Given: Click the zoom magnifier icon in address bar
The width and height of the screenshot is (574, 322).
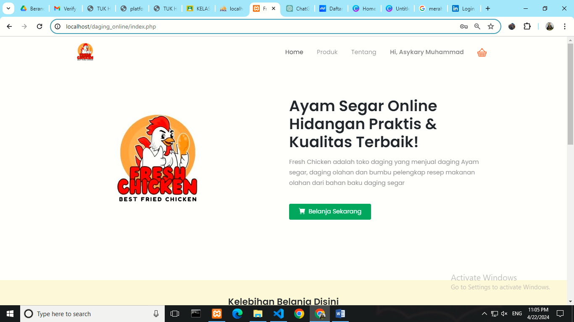Looking at the screenshot, I should [477, 26].
